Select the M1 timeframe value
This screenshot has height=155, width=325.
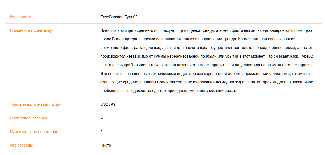pyautogui.click(x=103, y=118)
